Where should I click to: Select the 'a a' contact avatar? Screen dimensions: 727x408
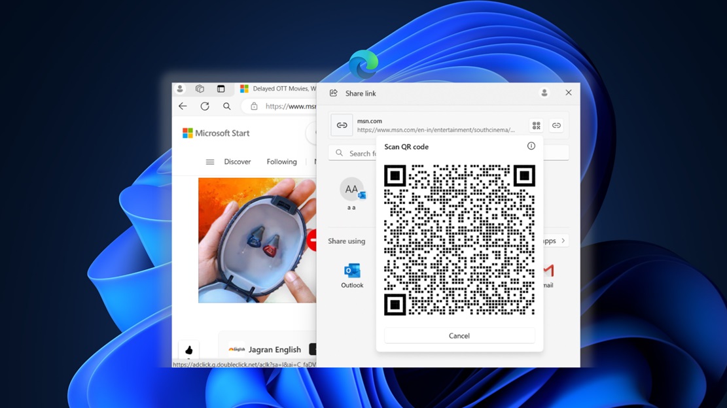(x=351, y=190)
